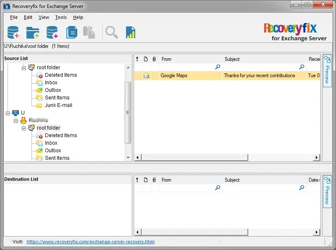Viewport: 336px width, 250px height.
Task: Open the Help menu
Action: (x=78, y=17)
